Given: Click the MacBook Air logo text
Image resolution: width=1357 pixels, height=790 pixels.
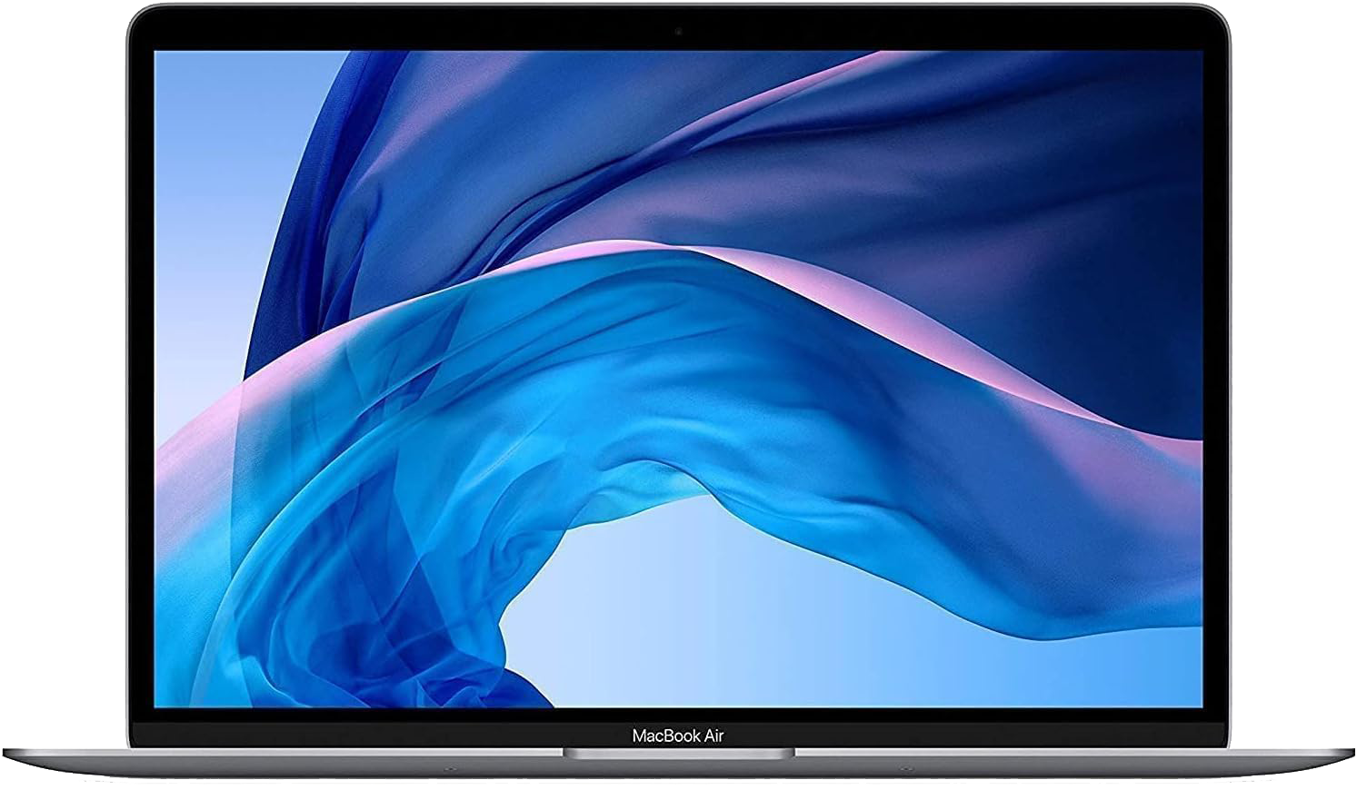Looking at the screenshot, I should coord(678,736).
